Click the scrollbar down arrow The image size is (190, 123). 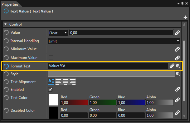(x=184, y=116)
